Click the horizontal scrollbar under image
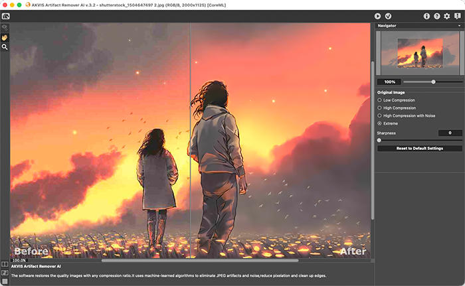 click(200, 261)
